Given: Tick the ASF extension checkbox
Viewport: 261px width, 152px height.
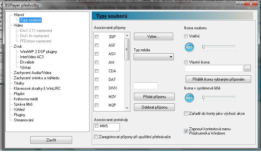Looking at the screenshot, I should click(96, 45).
